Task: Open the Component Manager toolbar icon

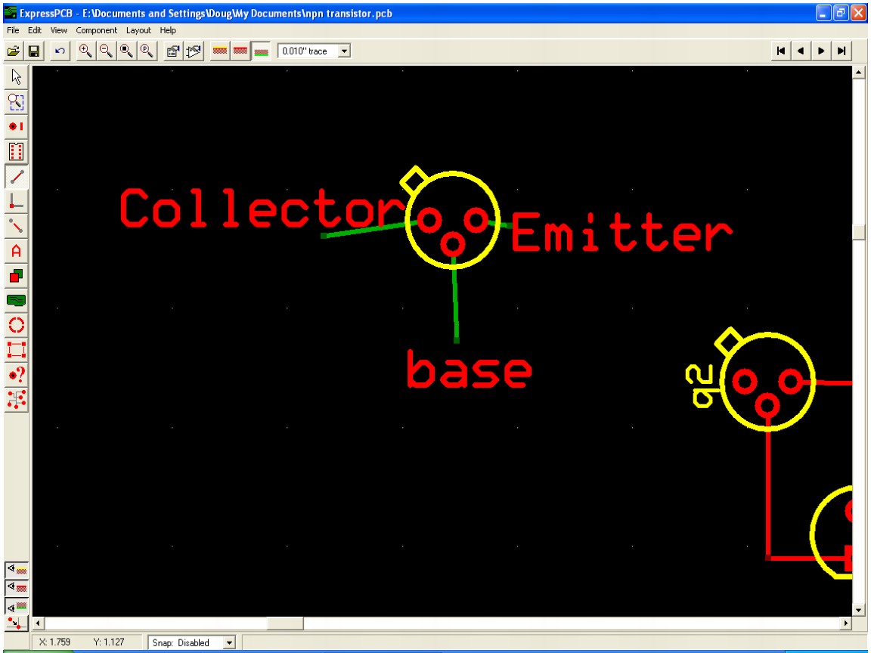Action: 194,51
